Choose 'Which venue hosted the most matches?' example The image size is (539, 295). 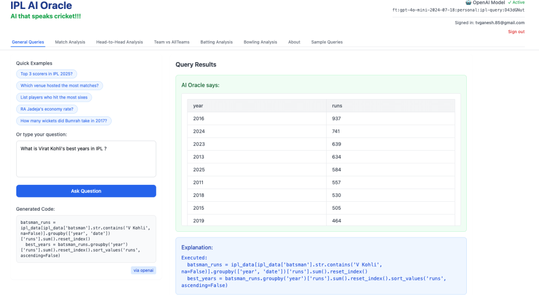coord(59,85)
